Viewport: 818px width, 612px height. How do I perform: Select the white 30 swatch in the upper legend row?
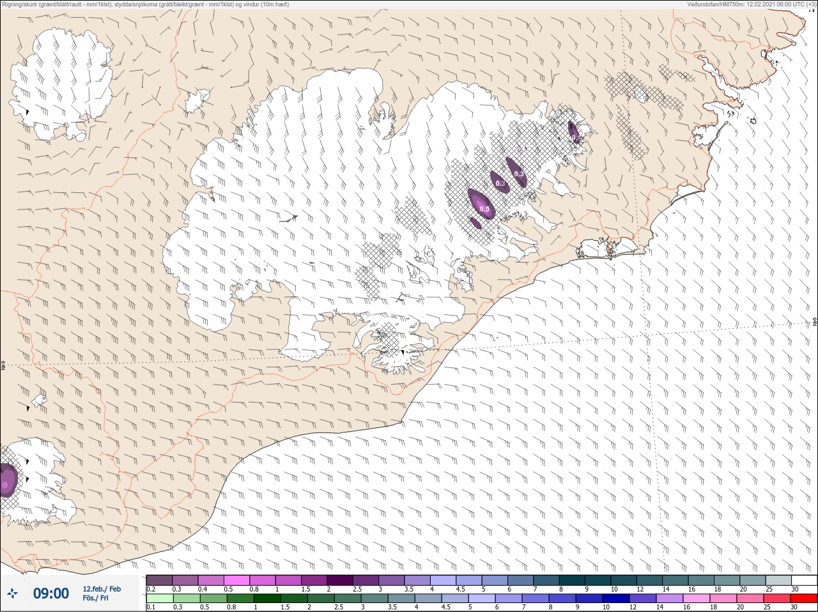pos(804,580)
